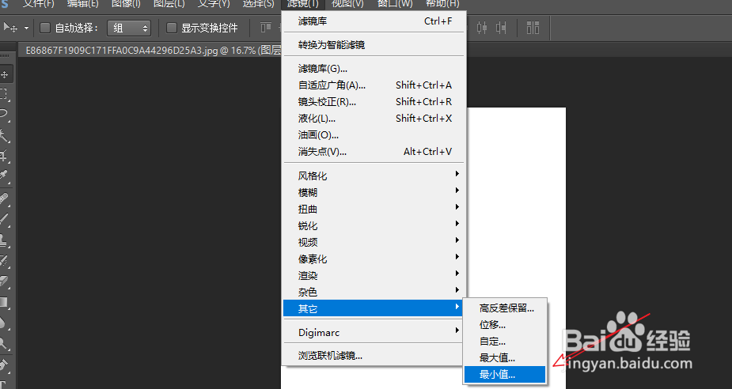Select the Move tool in toolbox

point(5,74)
